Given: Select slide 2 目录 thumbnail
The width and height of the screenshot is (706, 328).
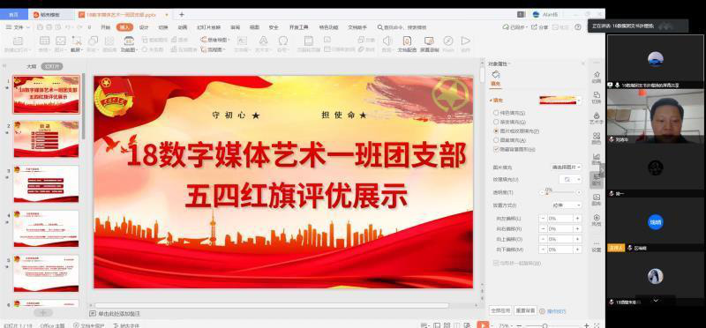Looking at the screenshot, I should click(x=46, y=139).
